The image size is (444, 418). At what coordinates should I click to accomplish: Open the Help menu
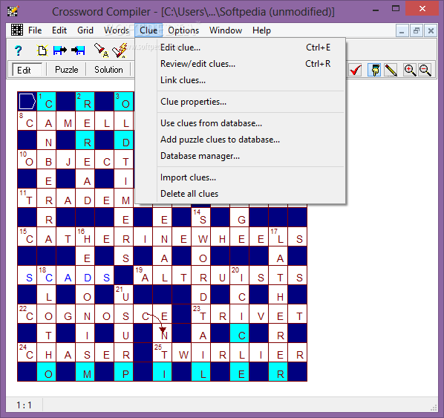tap(261, 30)
